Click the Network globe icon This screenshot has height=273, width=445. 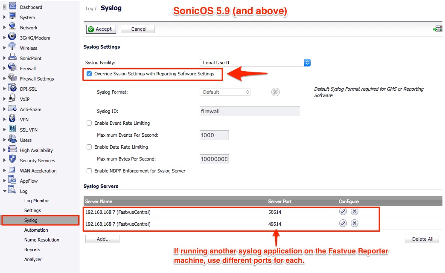(12, 26)
